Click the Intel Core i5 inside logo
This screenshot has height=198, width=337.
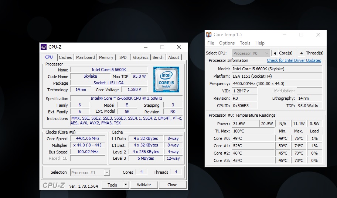tap(166, 79)
